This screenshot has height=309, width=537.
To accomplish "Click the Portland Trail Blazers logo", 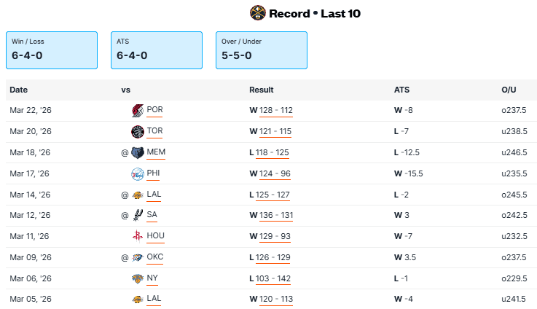I will [x=138, y=111].
